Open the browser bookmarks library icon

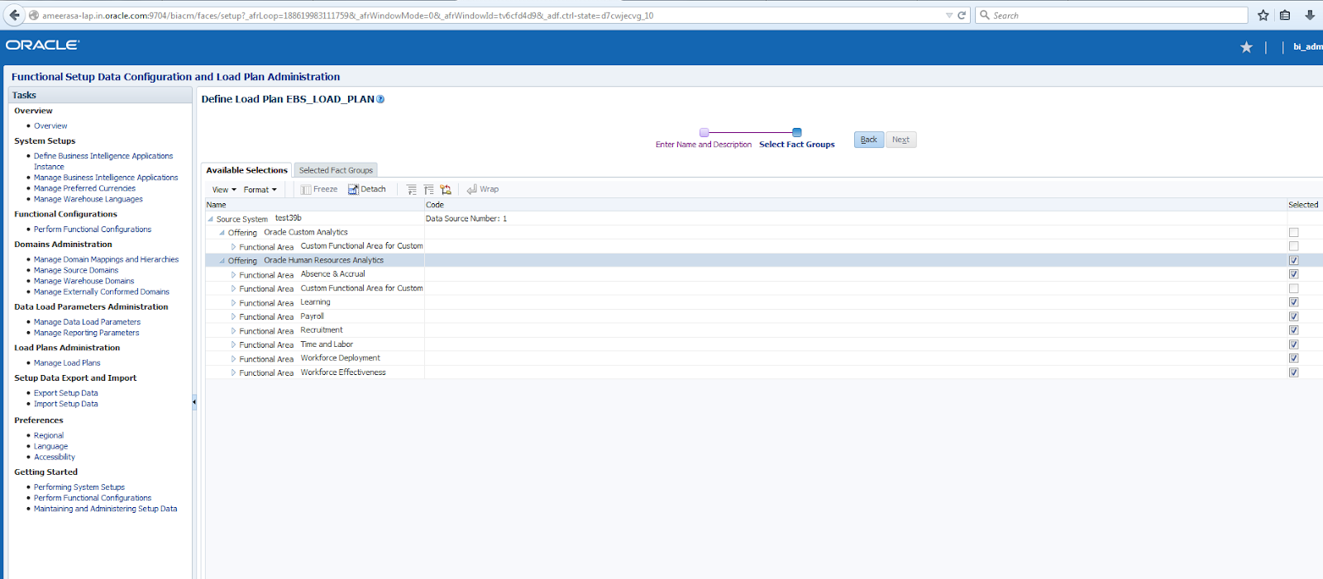click(x=1285, y=15)
